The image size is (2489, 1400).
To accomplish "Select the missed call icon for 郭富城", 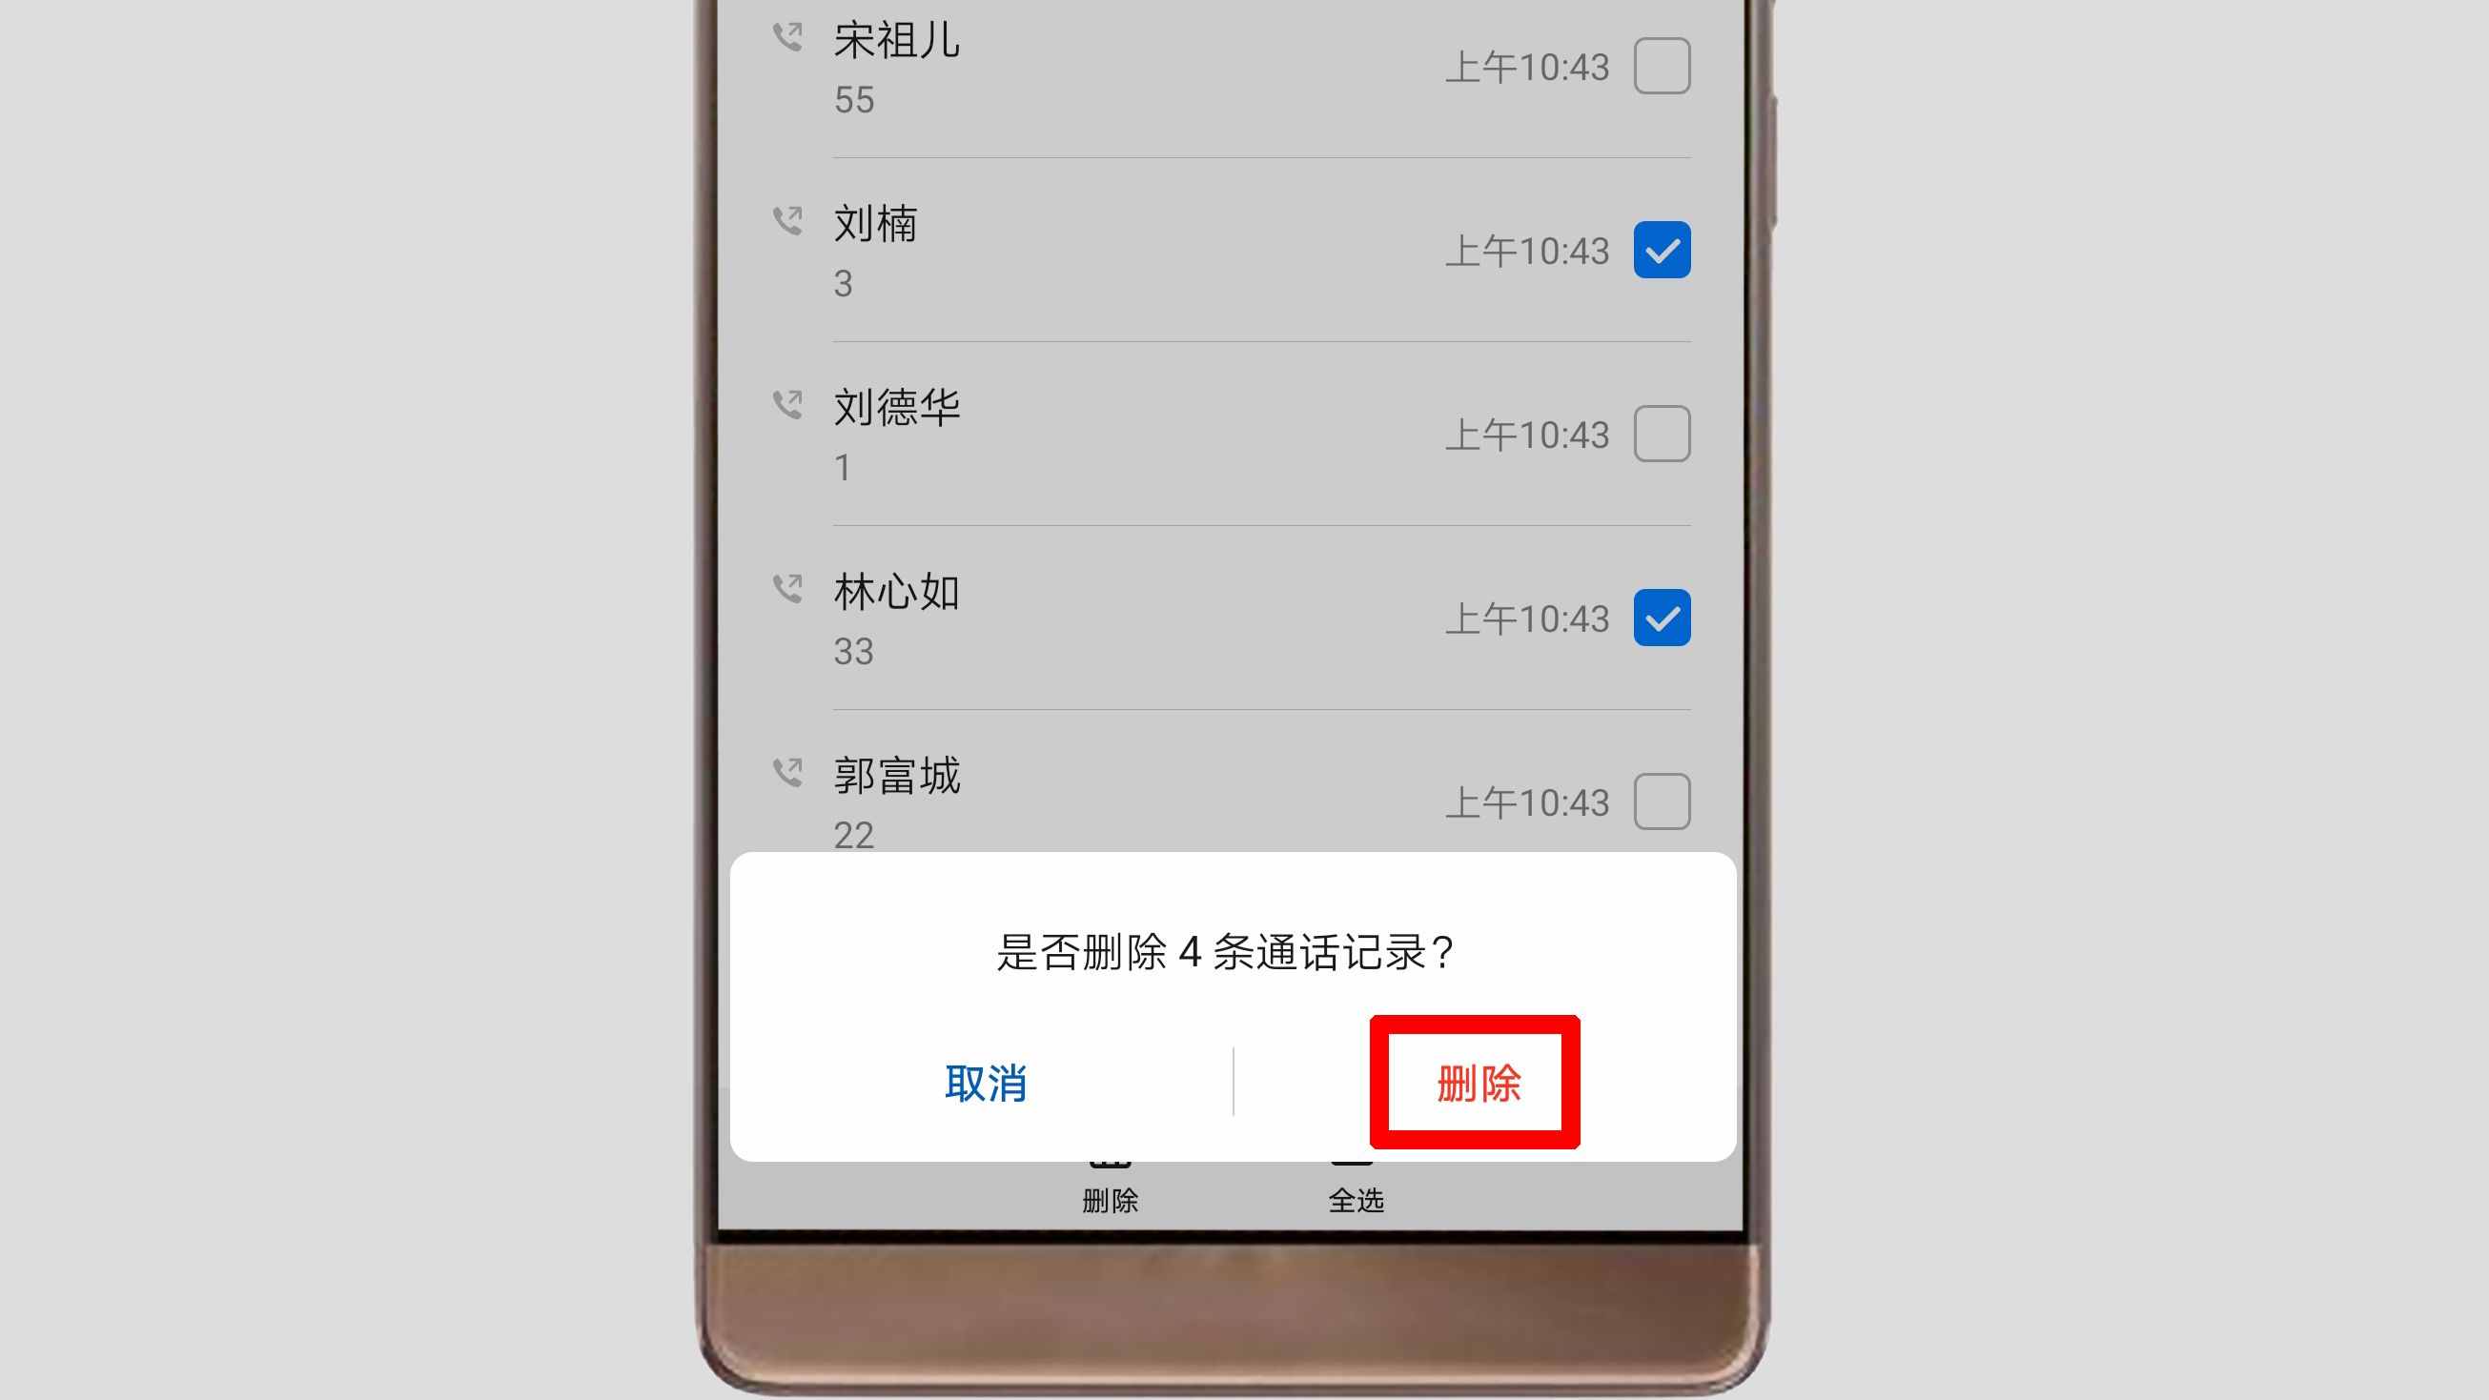I will click(786, 773).
